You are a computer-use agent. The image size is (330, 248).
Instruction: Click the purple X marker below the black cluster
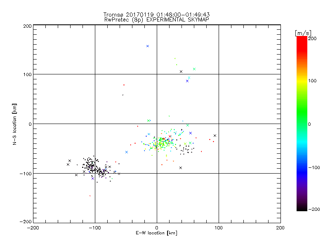point(93,179)
